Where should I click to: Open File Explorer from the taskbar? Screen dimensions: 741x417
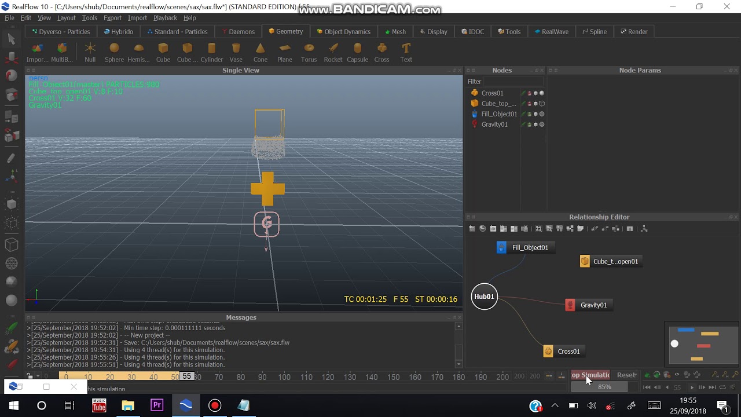pyautogui.click(x=128, y=405)
